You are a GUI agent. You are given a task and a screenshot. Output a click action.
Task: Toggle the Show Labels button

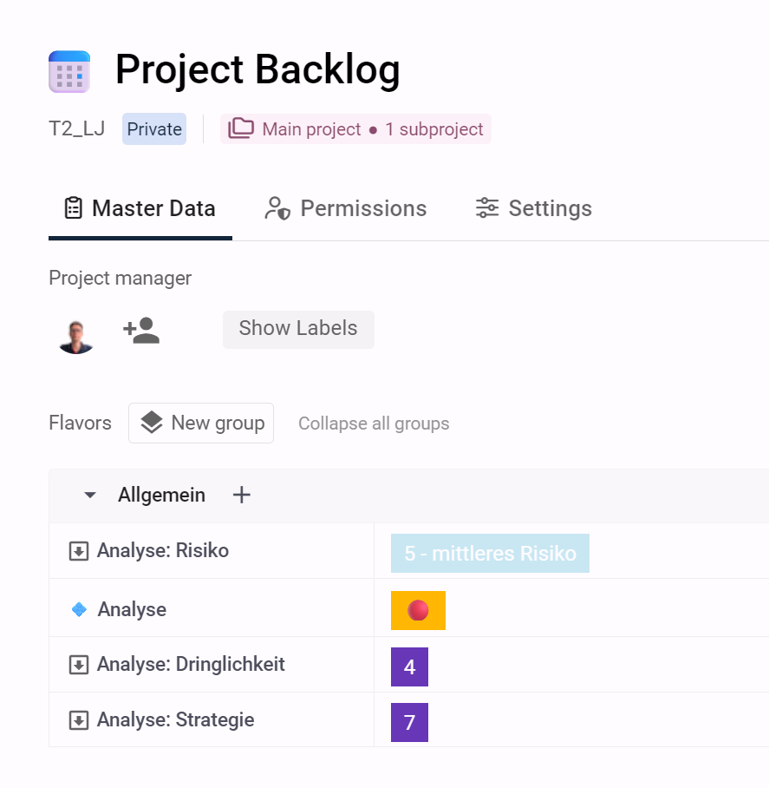298,329
